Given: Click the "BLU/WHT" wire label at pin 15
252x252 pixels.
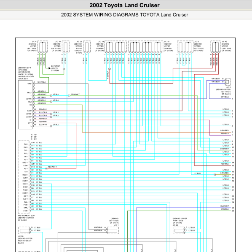Looking at the screenshot, I should (43, 125).
